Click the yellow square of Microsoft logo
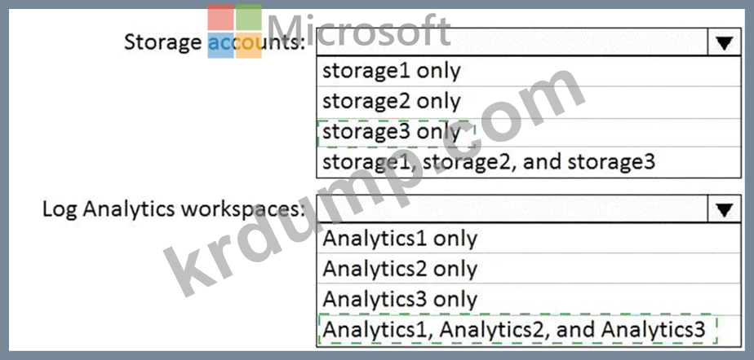Image resolution: width=754 pixels, height=360 pixels. click(249, 46)
